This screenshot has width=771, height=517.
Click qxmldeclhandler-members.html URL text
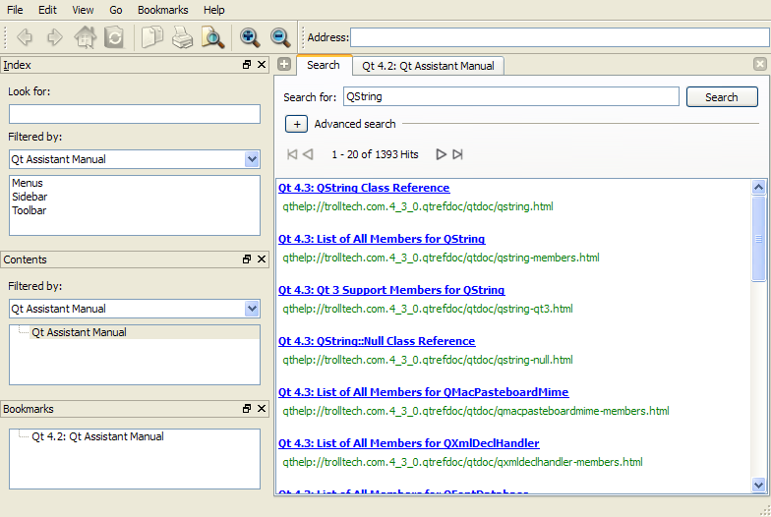click(x=462, y=462)
